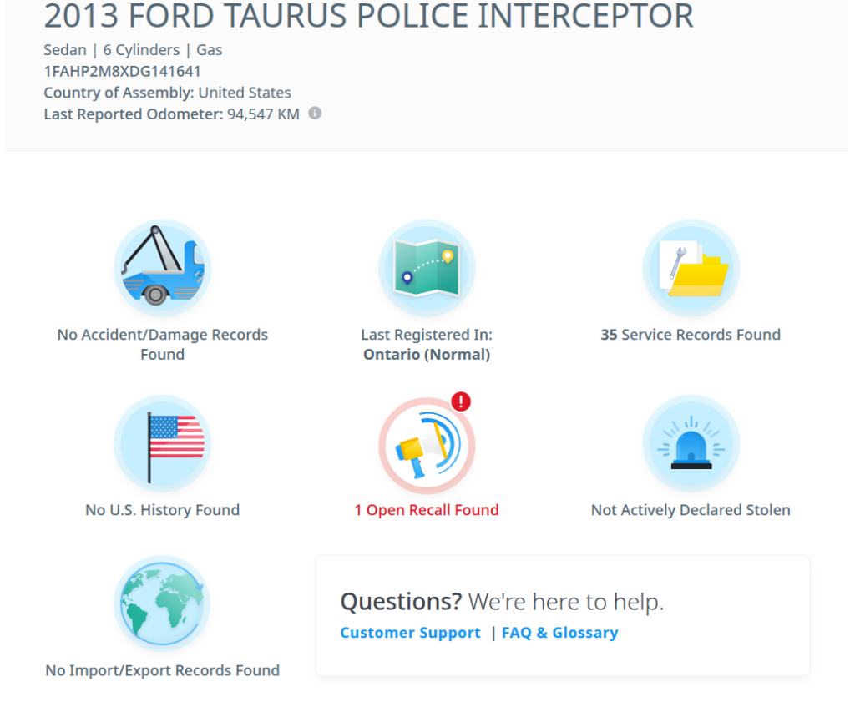
Task: Click the American flag U.S. history icon
Action: [162, 443]
